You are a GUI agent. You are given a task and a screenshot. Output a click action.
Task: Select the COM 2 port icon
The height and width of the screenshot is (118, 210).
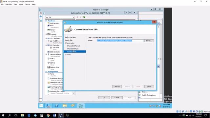pyautogui.click(x=49, y=63)
